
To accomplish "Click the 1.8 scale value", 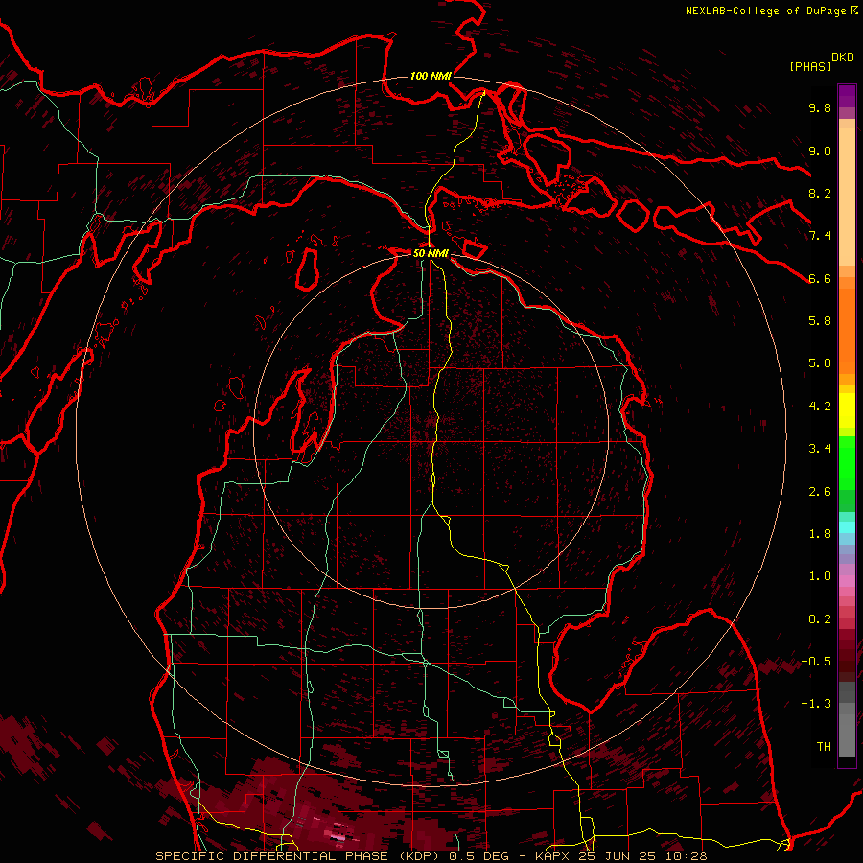I will [x=820, y=534].
